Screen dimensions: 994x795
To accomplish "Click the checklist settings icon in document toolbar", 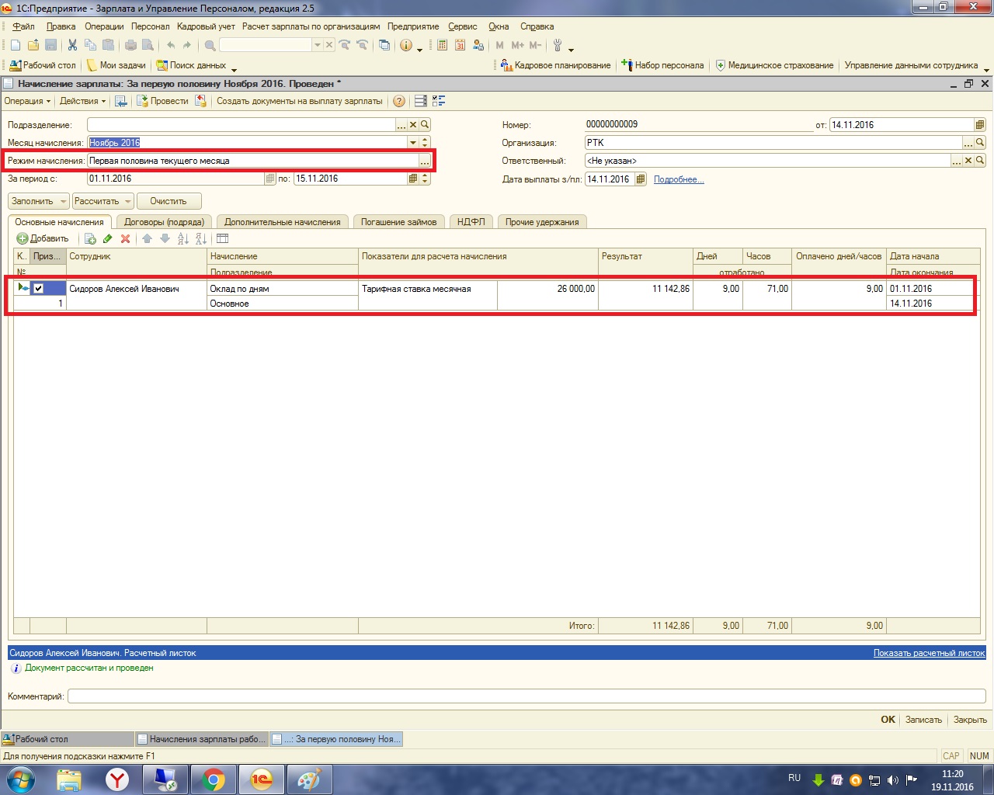I will [439, 101].
